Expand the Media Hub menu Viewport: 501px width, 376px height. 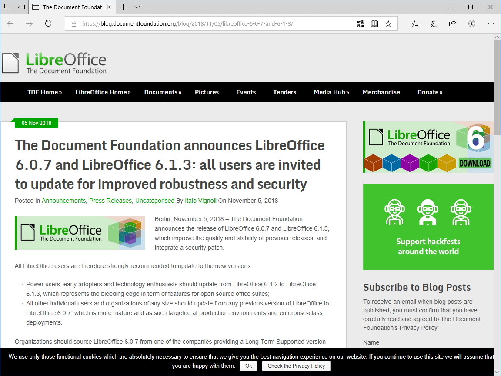331,92
